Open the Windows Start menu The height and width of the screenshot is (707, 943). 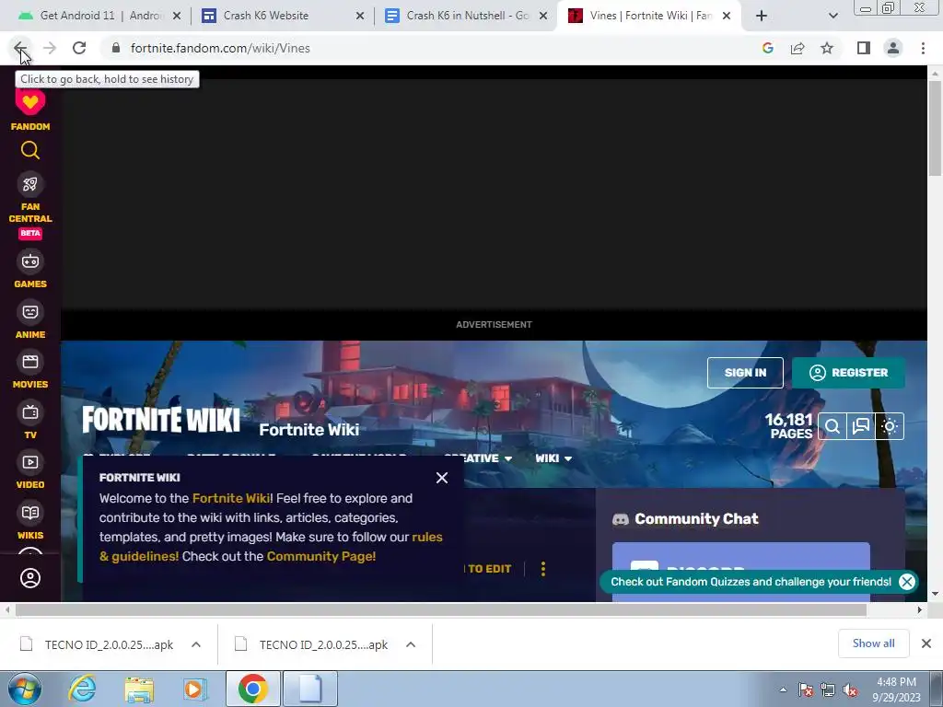tap(25, 690)
